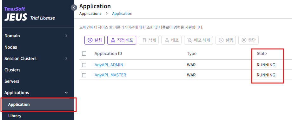Check the AnyAPI_MASTER row checkbox
The image size is (292, 120).
(84, 75)
